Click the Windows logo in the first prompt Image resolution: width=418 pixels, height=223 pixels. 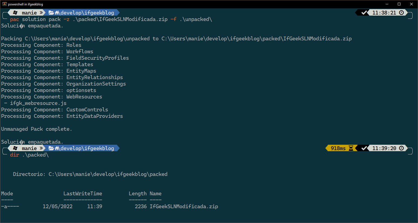pos(16,12)
